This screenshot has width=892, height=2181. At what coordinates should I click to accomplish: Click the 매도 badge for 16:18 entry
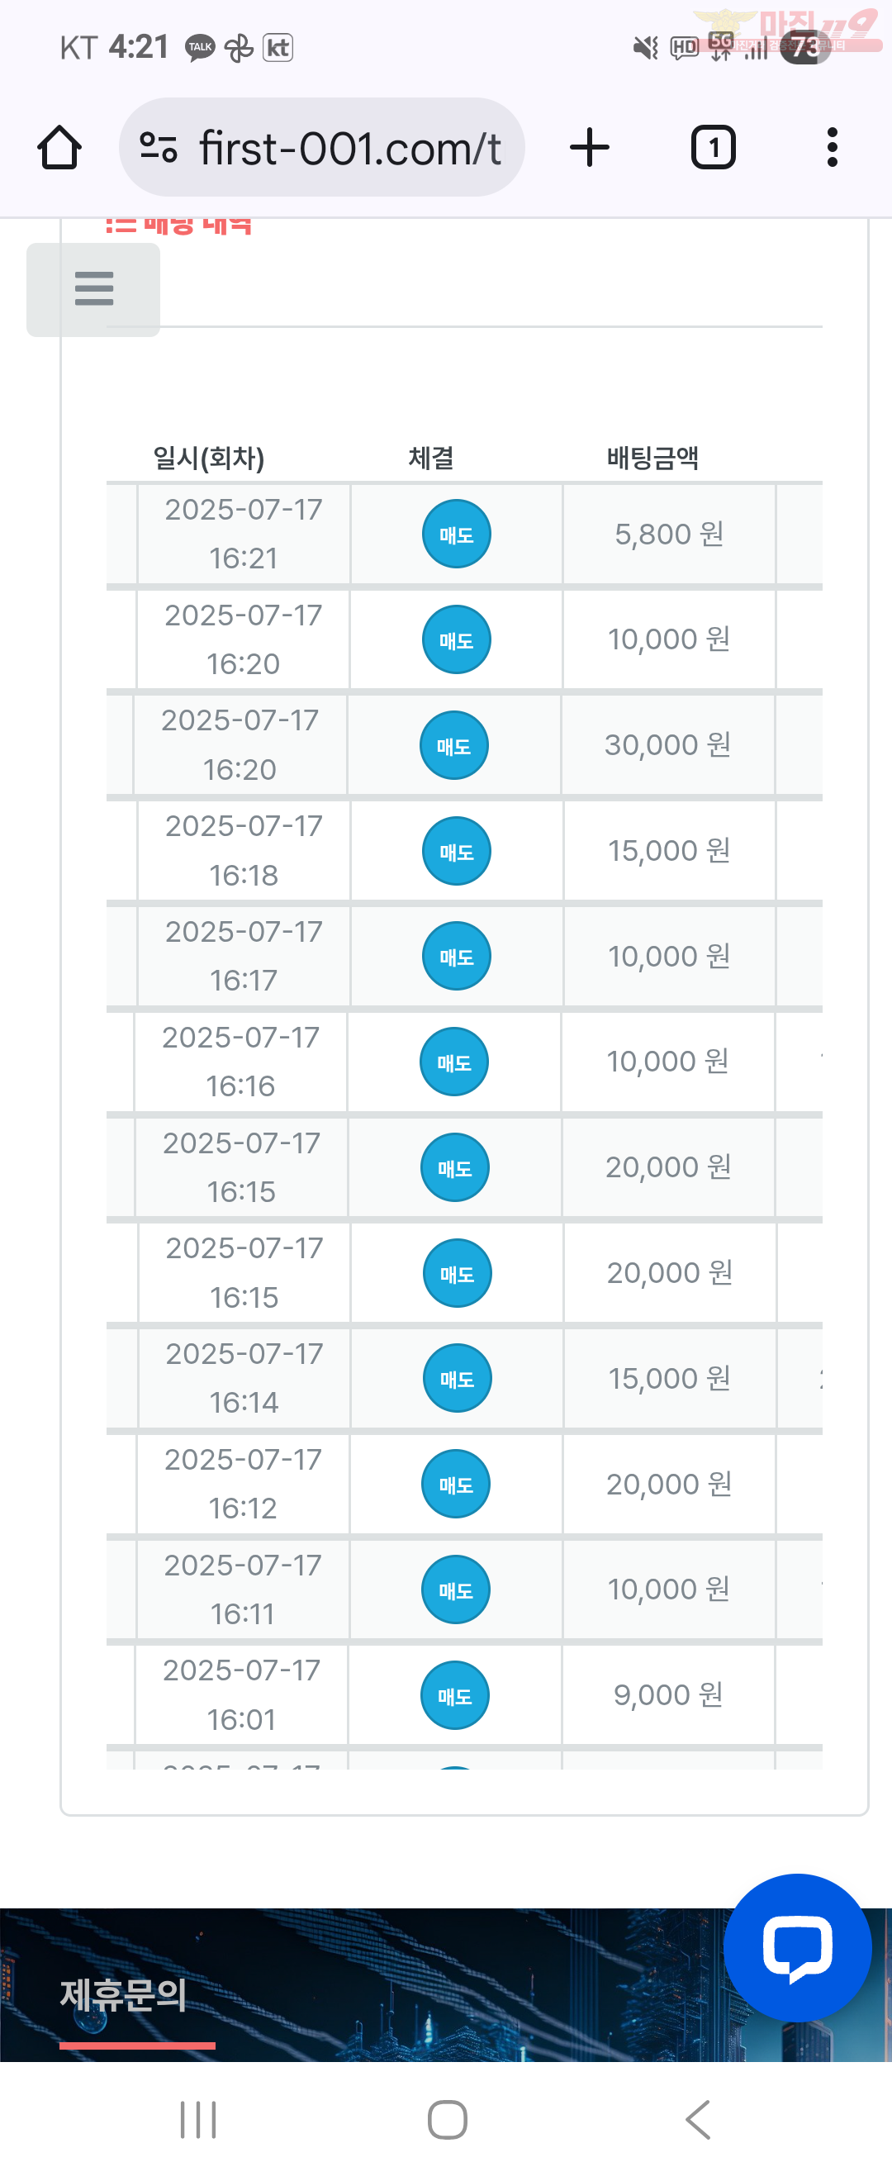tap(456, 851)
